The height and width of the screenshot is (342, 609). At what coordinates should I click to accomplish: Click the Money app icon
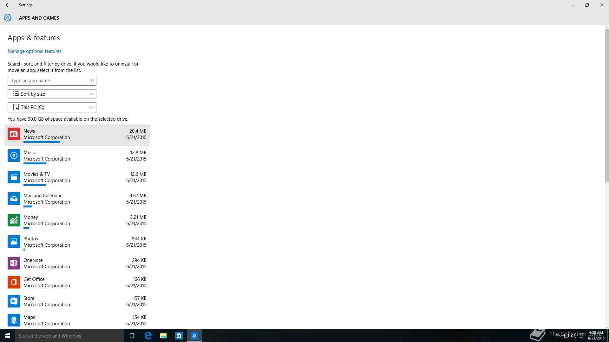(14, 220)
